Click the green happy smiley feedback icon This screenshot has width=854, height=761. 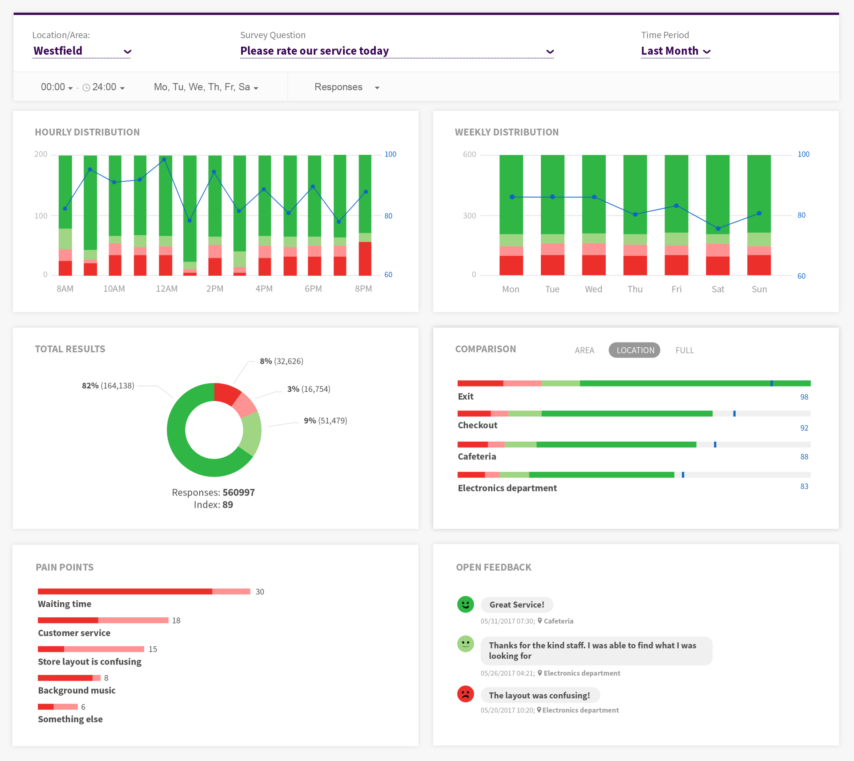pos(465,604)
